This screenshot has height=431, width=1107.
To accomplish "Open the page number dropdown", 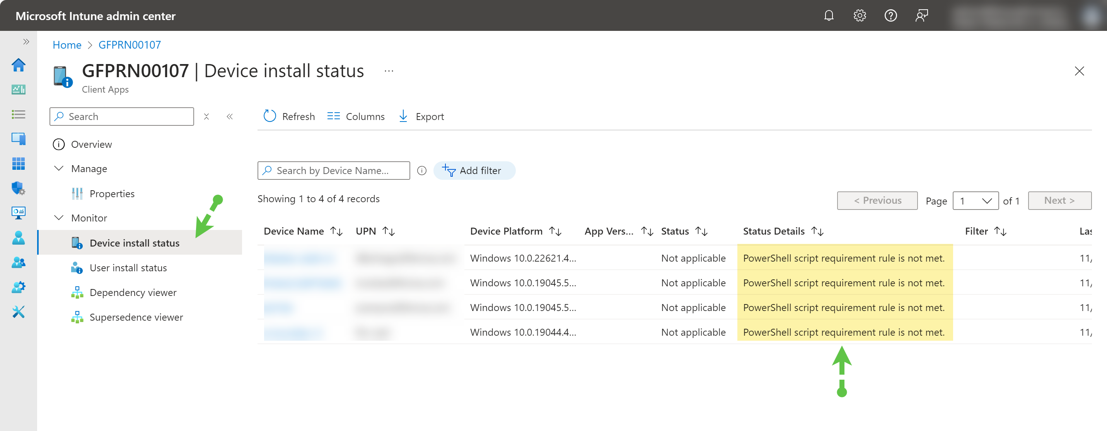I will 975,201.
